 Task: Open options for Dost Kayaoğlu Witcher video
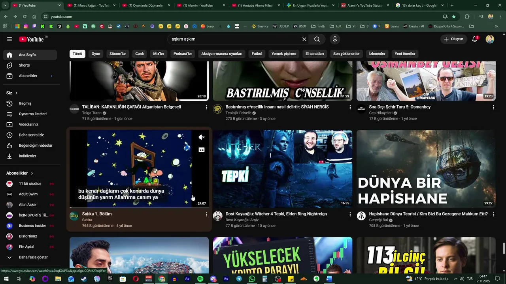350,214
